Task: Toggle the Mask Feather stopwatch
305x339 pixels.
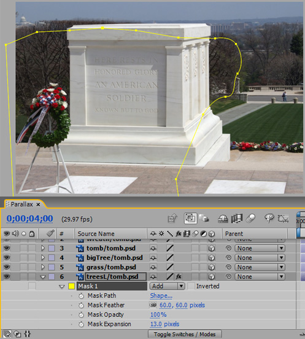Action: point(81,305)
